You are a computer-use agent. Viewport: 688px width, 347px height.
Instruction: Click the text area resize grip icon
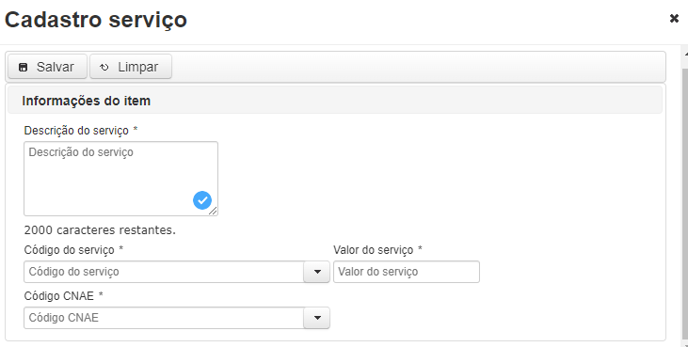tap(213, 211)
